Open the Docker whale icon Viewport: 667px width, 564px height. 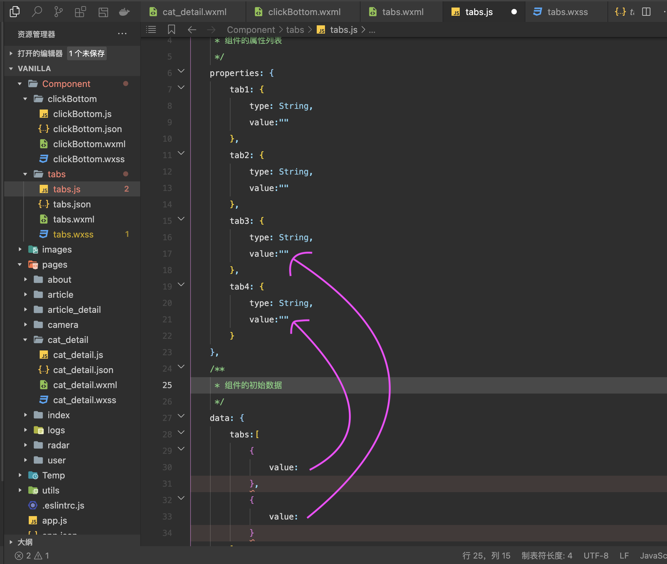(124, 12)
